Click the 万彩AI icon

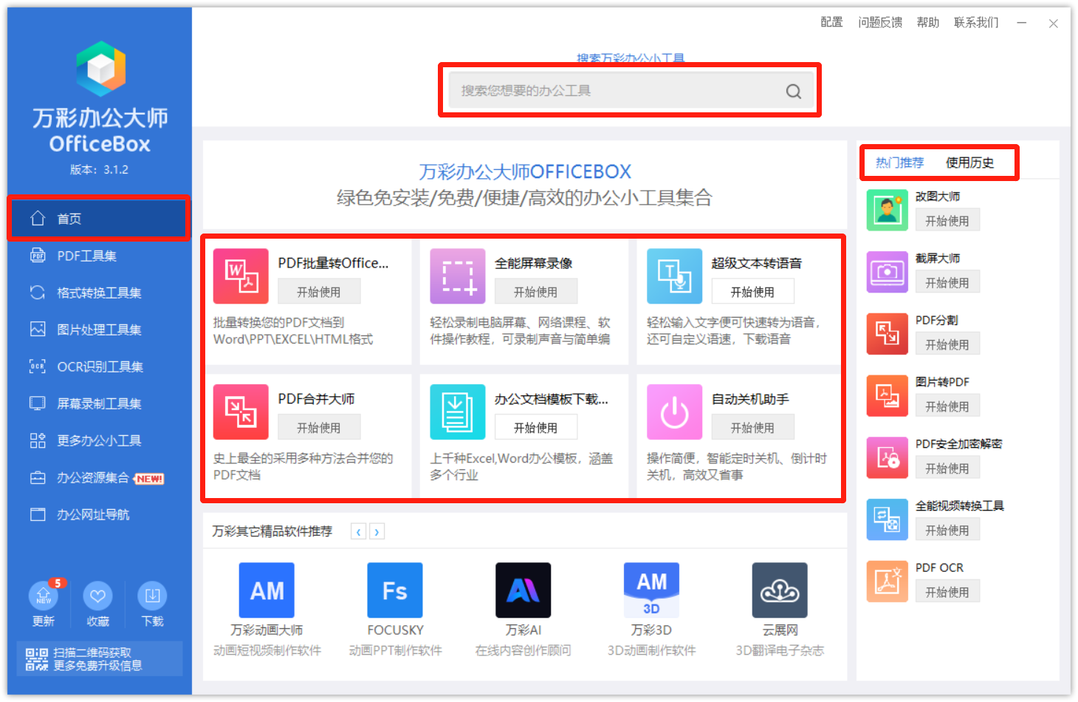(523, 590)
